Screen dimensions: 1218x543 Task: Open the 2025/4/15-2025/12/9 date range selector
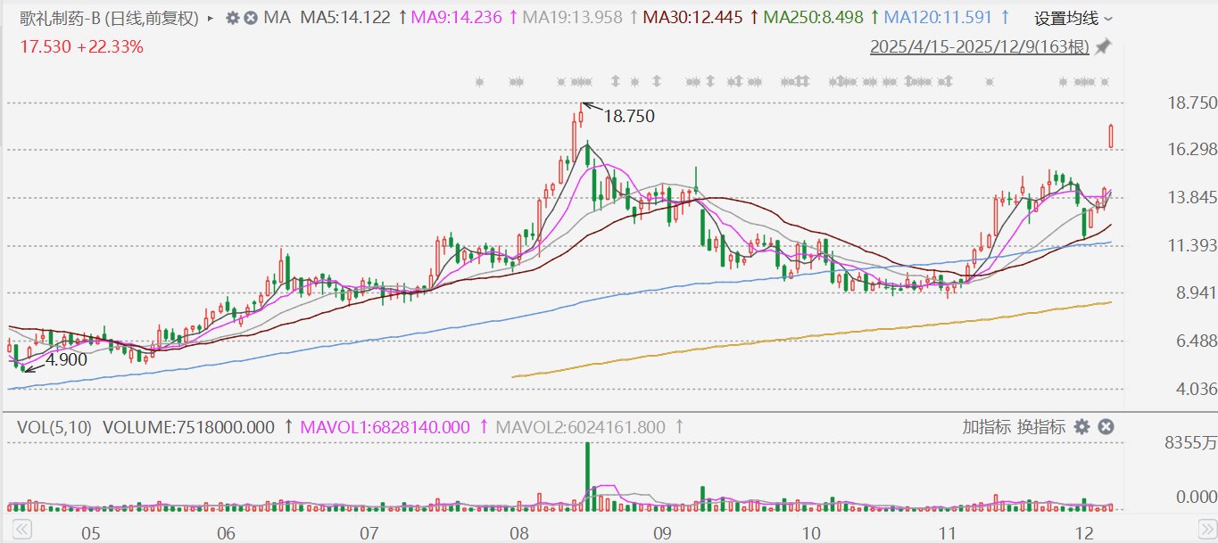click(980, 46)
